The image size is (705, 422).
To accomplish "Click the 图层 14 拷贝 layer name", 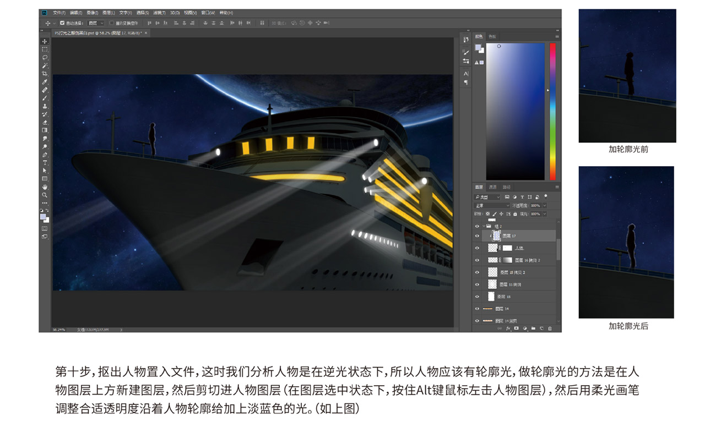I will click(x=506, y=321).
